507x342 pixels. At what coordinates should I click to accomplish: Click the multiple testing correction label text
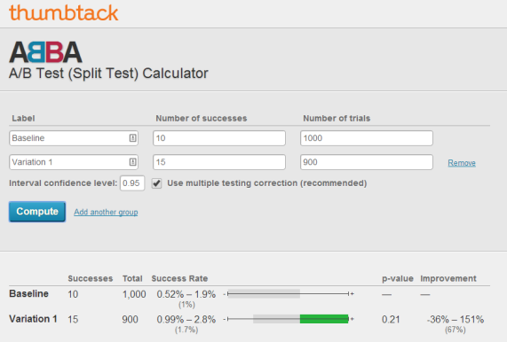click(x=267, y=183)
